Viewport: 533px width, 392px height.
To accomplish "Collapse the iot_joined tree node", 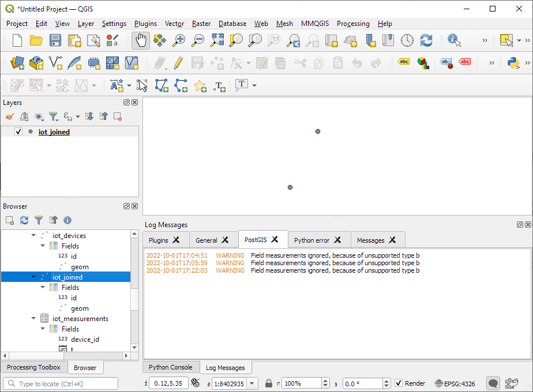I will point(33,277).
